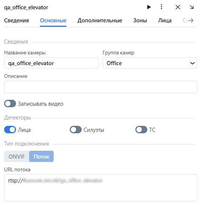This screenshot has width=204, height=207.
Task: Select ONVIF connection type
Action: pos(17,156)
